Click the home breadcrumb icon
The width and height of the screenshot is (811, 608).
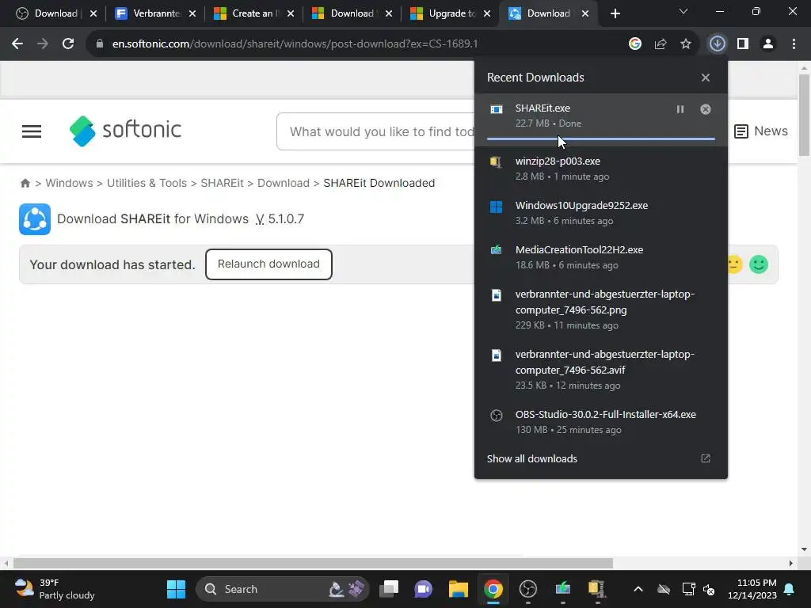[x=25, y=183]
